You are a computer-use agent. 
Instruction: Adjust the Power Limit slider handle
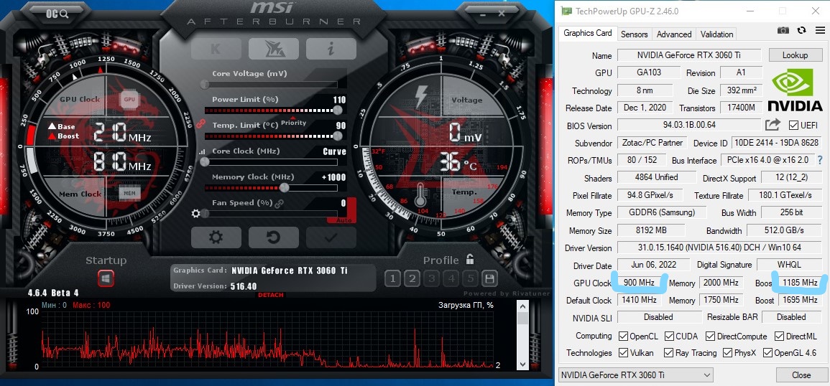pyautogui.click(x=337, y=110)
